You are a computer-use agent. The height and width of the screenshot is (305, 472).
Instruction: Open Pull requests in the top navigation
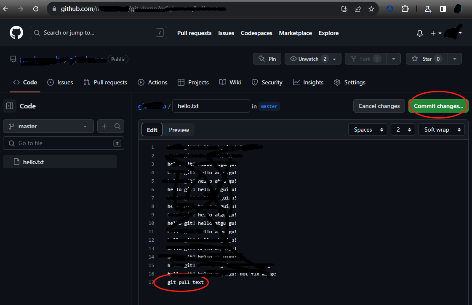coord(194,33)
